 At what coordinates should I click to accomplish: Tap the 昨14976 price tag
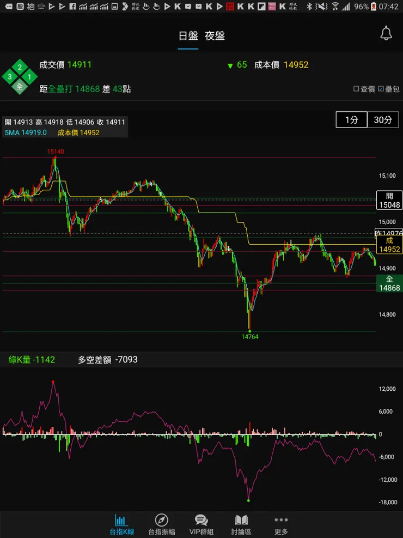pyautogui.click(x=389, y=233)
